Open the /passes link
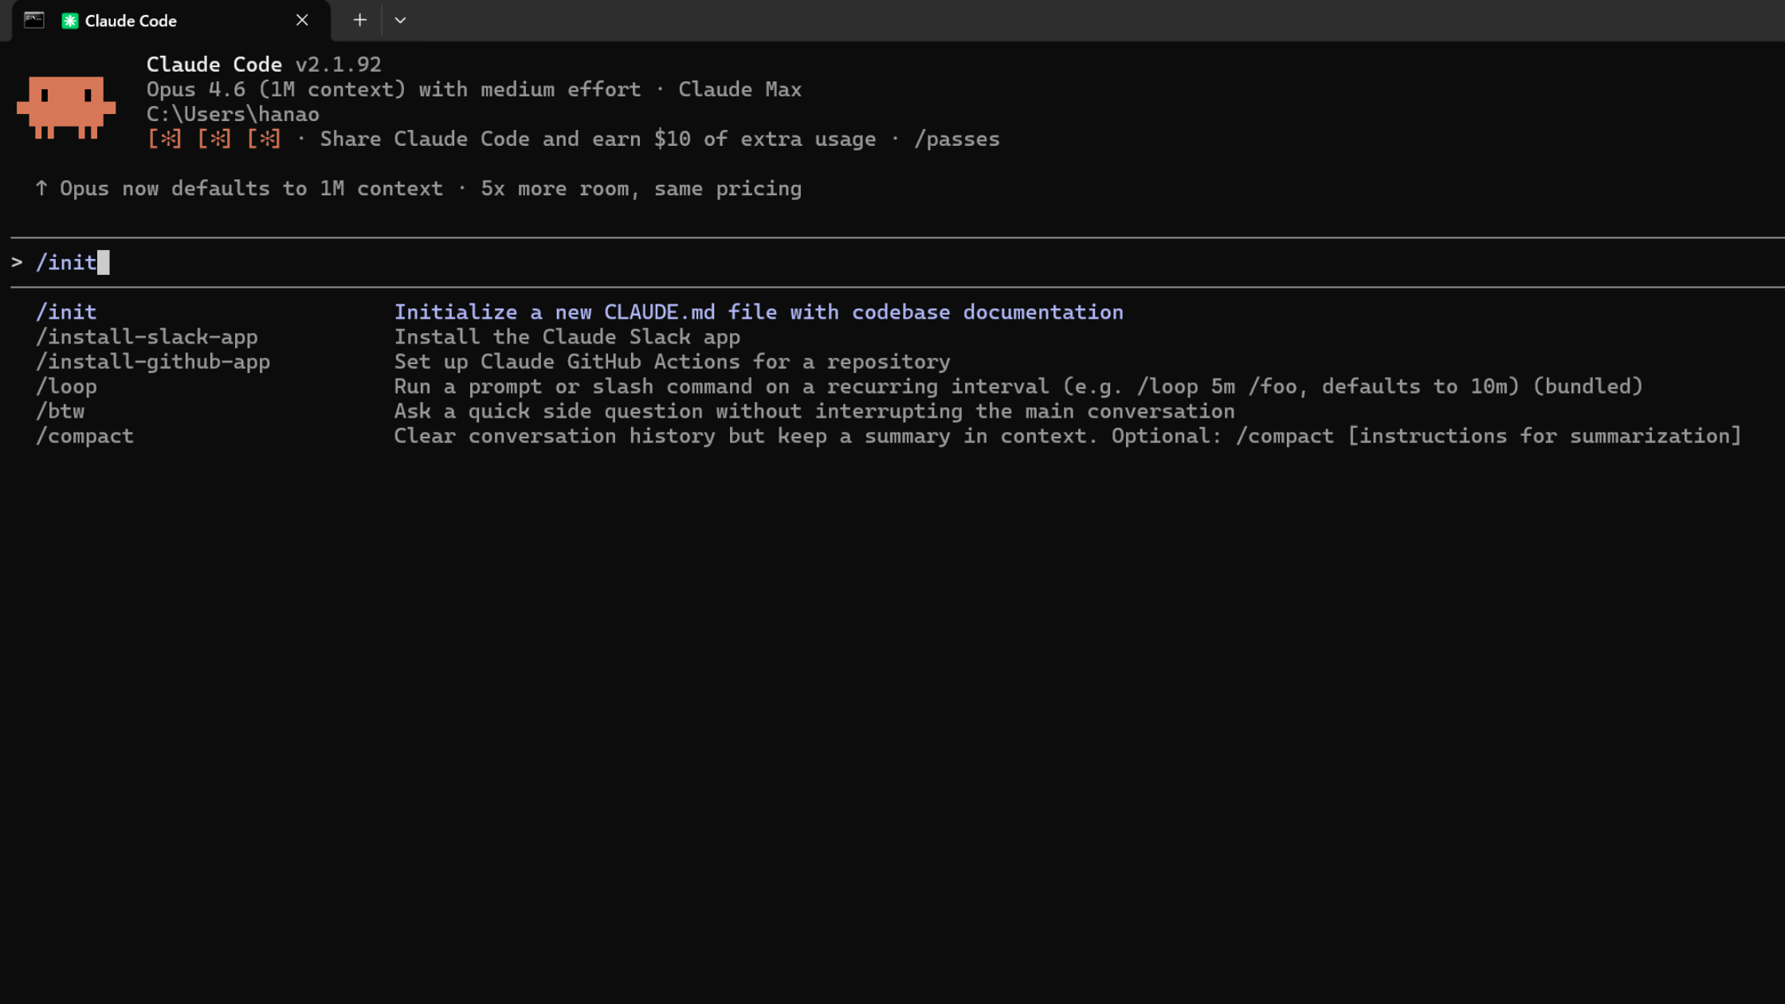The width and height of the screenshot is (1785, 1004). (957, 138)
